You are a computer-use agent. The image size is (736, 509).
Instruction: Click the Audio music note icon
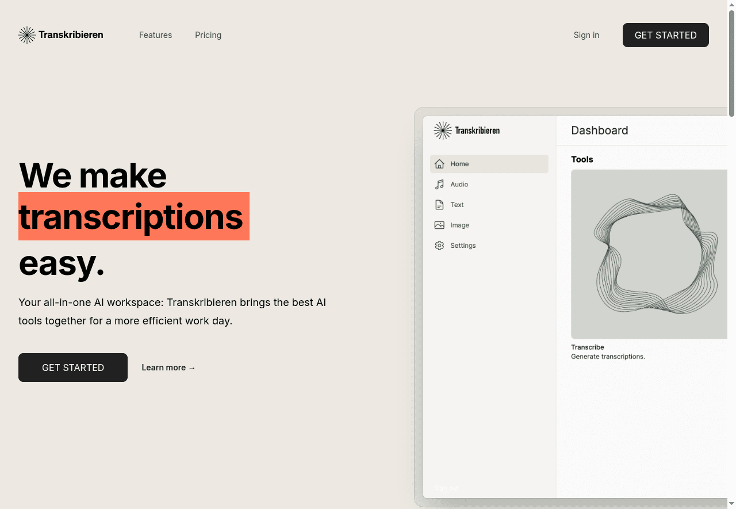coord(439,185)
